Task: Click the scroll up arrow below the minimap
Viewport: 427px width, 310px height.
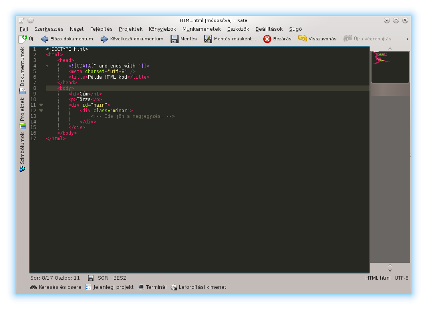Action: tap(390, 265)
